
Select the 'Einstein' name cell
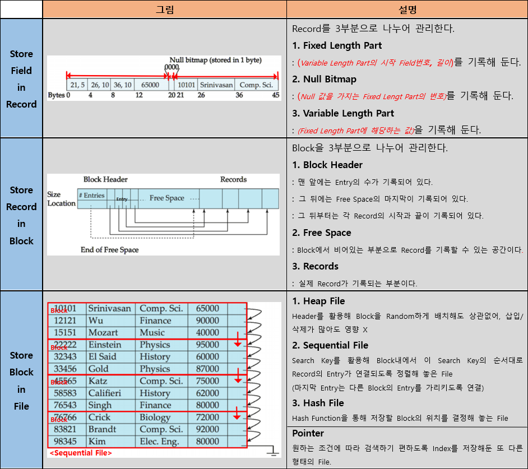[x=111, y=345]
